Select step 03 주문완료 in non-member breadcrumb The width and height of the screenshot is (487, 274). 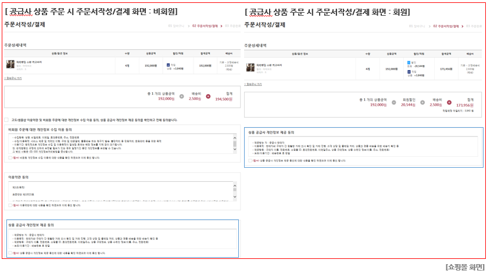coord(232,26)
